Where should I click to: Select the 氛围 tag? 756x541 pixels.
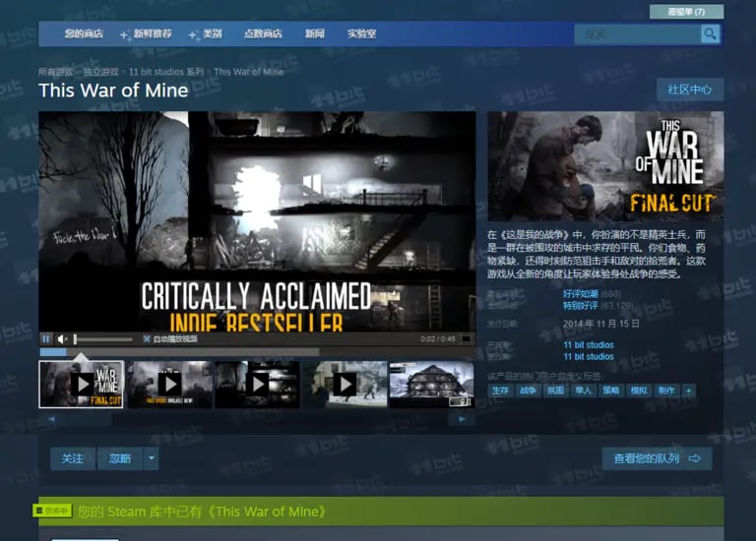(x=555, y=391)
